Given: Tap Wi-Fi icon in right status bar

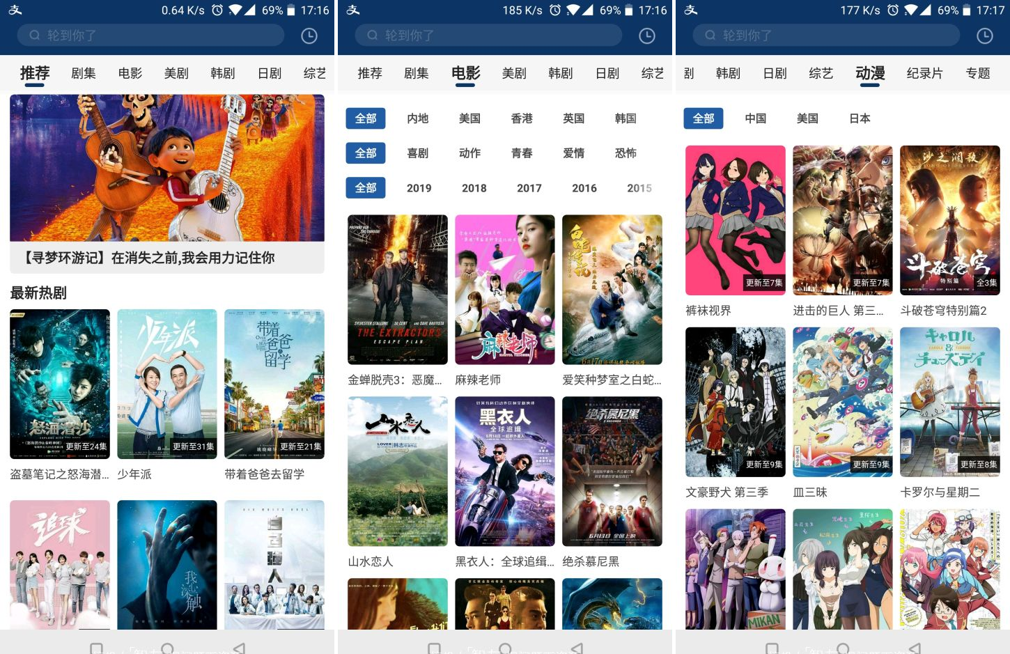Looking at the screenshot, I should pyautogui.click(x=911, y=10).
